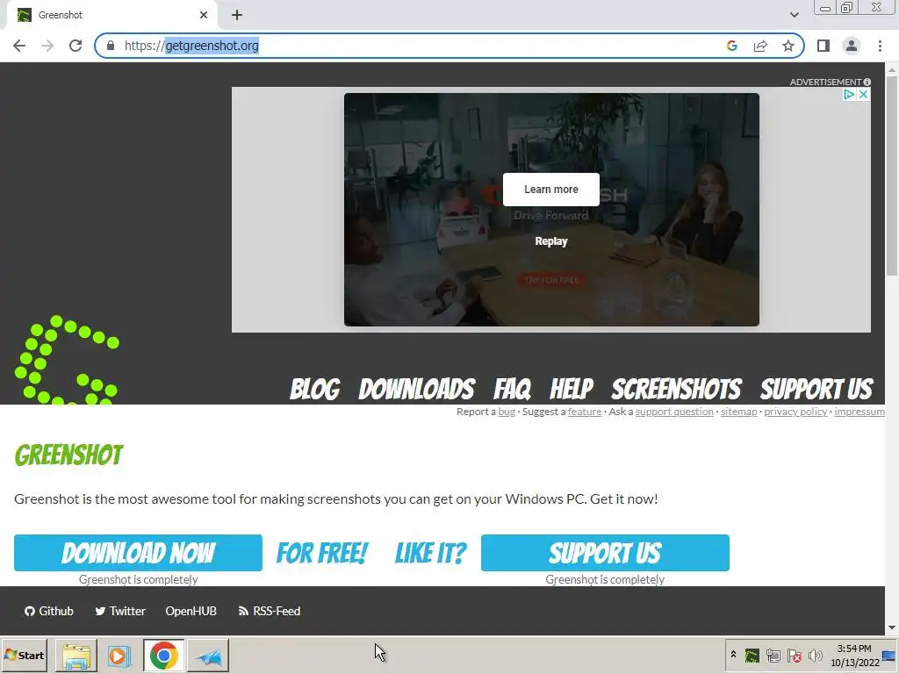This screenshot has height=674, width=899.
Task: Open Windows Explorer from the taskbar
Action: click(76, 656)
